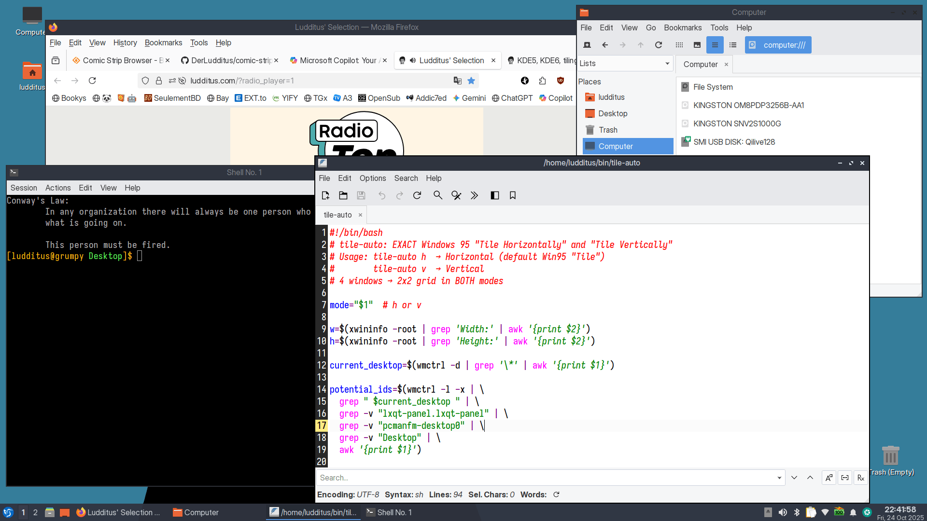927x521 pixels.
Task: Click the system tray volume icon
Action: (783, 512)
